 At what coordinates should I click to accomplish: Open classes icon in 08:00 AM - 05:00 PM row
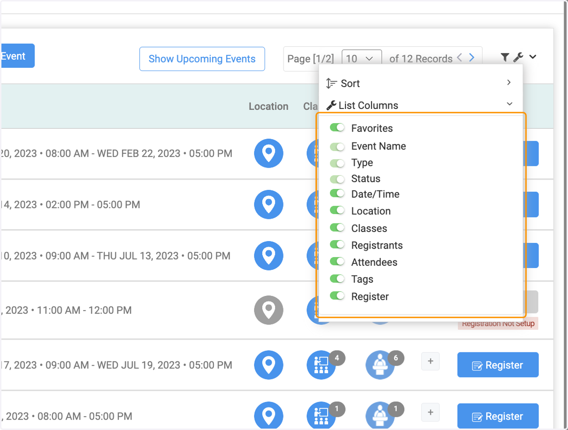(x=321, y=416)
